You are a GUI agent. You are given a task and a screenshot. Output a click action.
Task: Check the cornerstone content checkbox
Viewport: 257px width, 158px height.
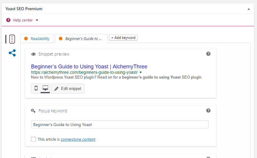pyautogui.click(x=33, y=139)
